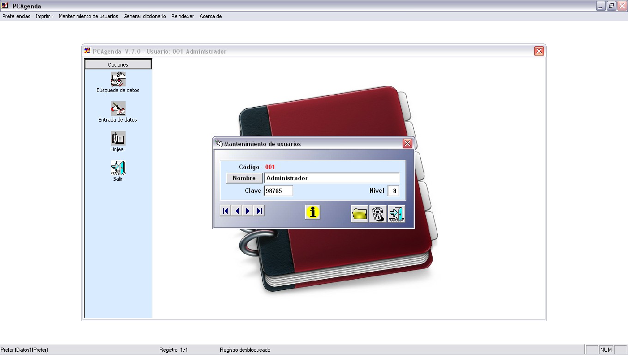
Task: Exit user maintenance with door icon
Action: coord(396,214)
